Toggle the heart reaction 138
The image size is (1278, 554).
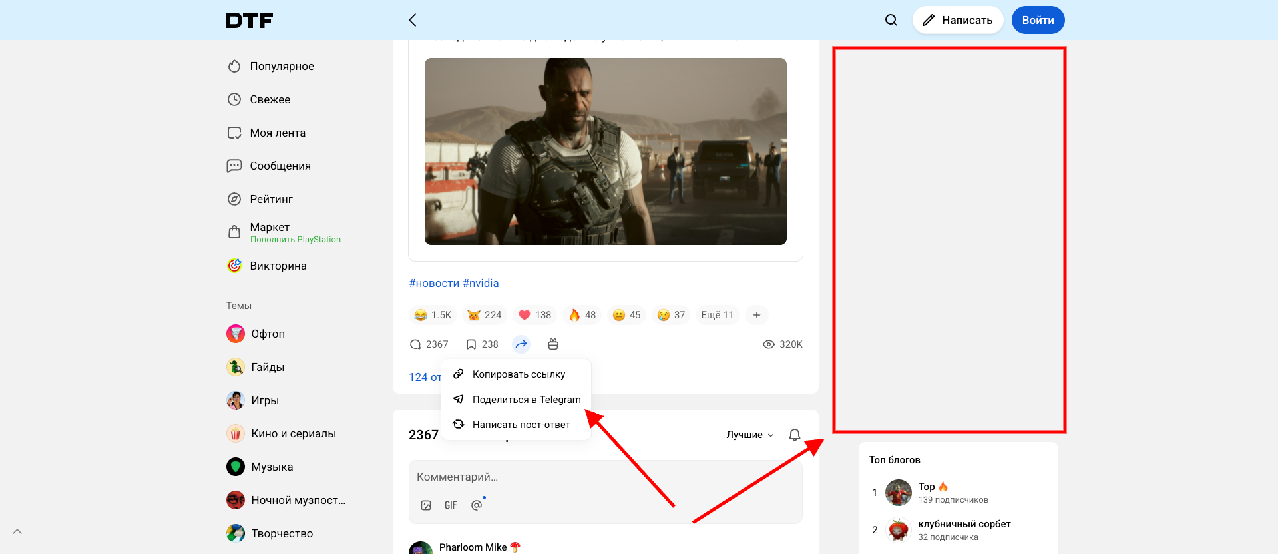click(x=535, y=315)
